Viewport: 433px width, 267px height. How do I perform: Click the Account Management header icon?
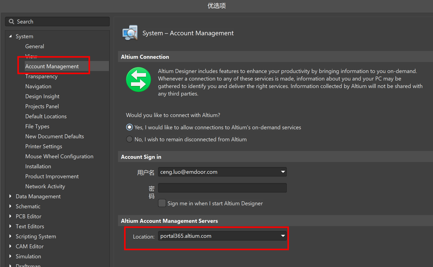(x=130, y=33)
